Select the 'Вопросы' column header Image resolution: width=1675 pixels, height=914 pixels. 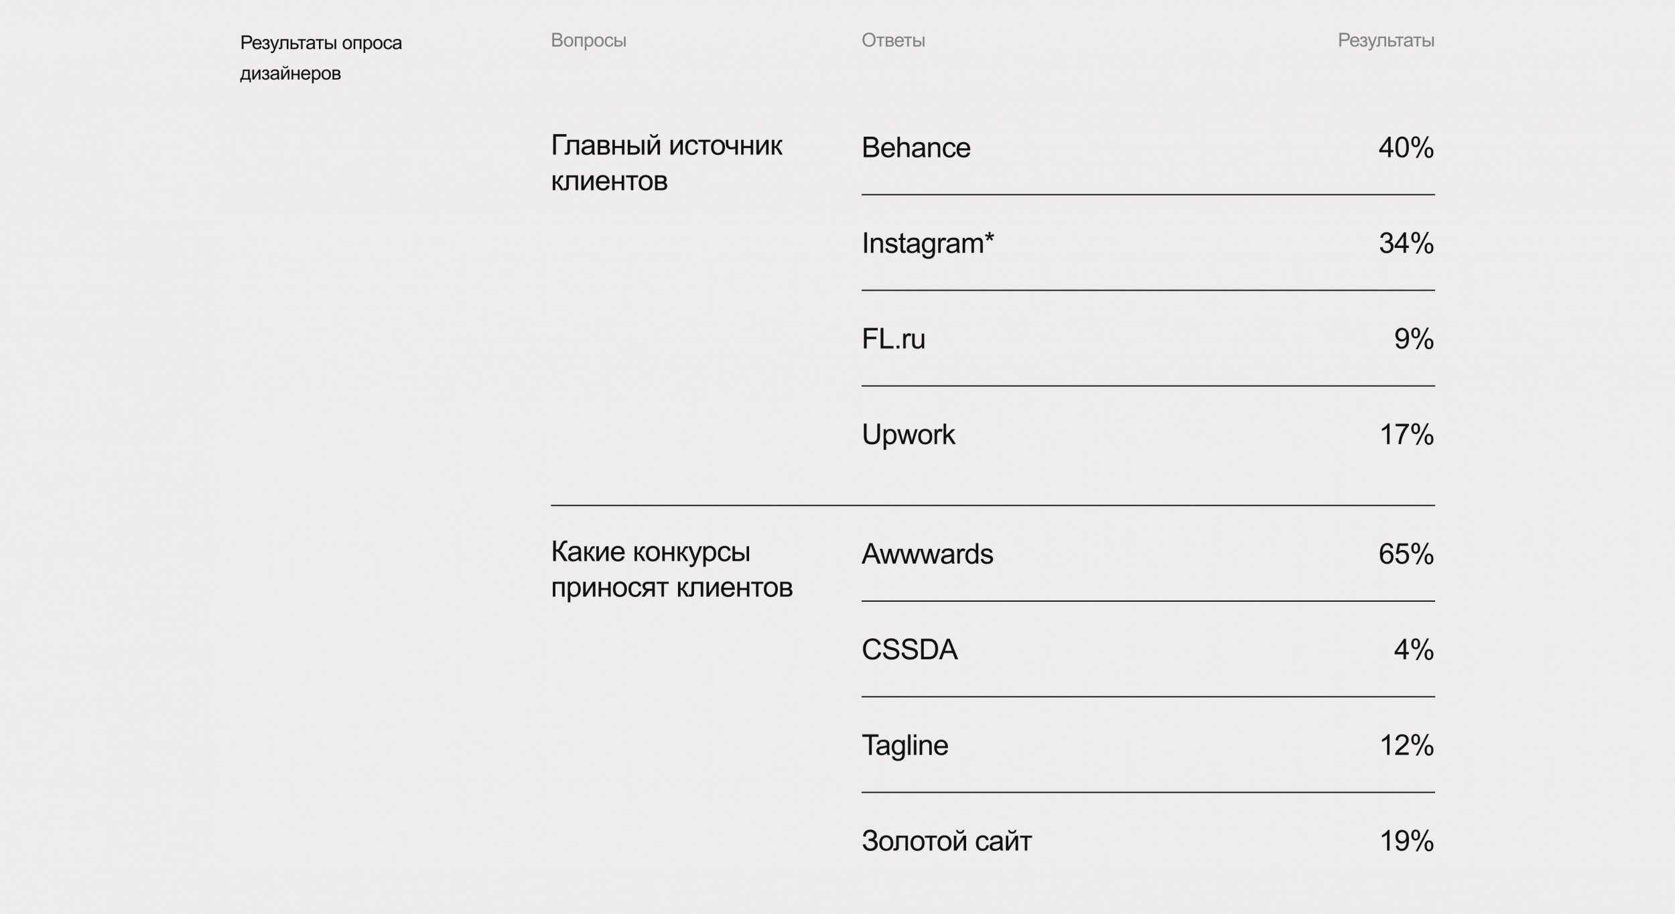coord(588,40)
